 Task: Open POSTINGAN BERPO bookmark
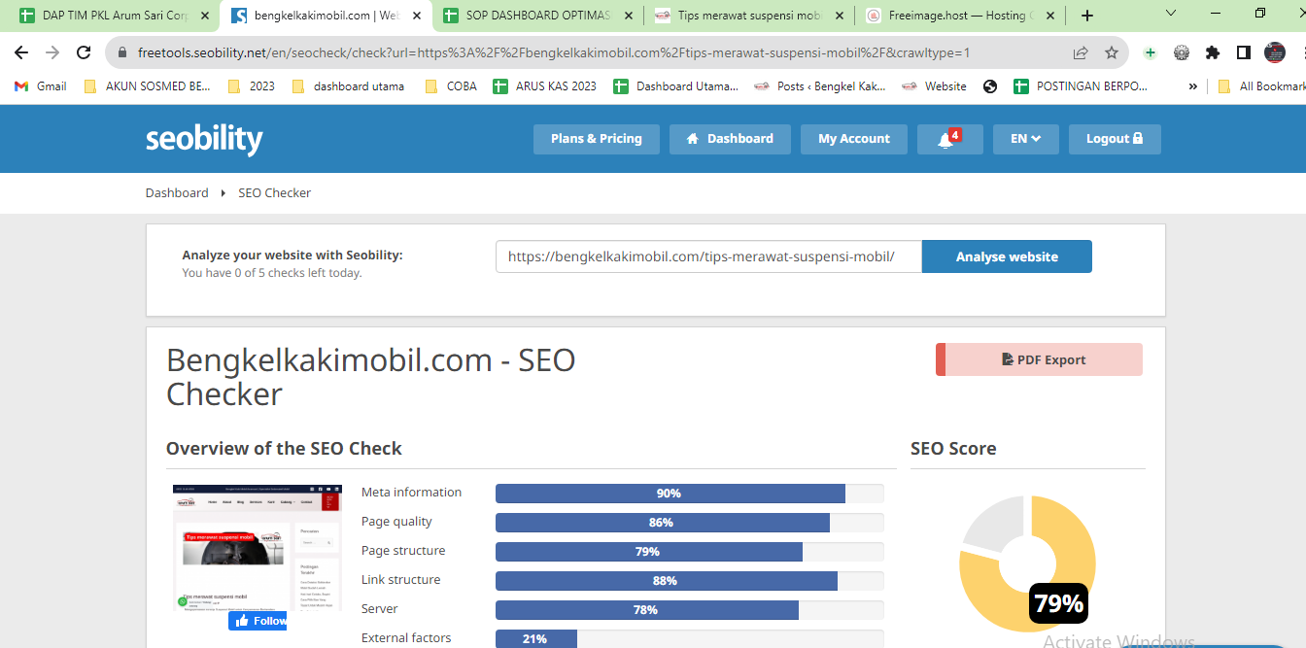1081,85
